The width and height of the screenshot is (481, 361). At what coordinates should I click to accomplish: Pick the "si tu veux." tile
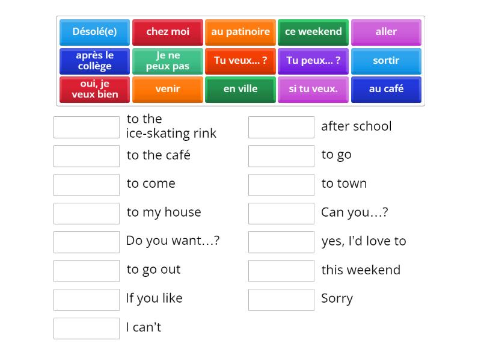tap(313, 88)
